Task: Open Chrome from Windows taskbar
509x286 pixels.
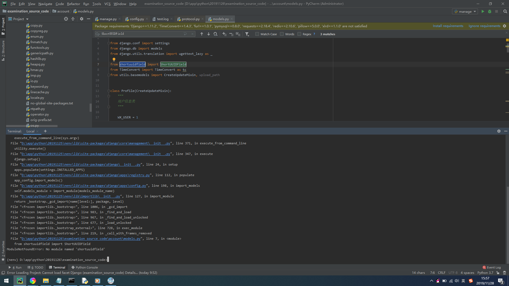Action: pyautogui.click(x=33, y=281)
